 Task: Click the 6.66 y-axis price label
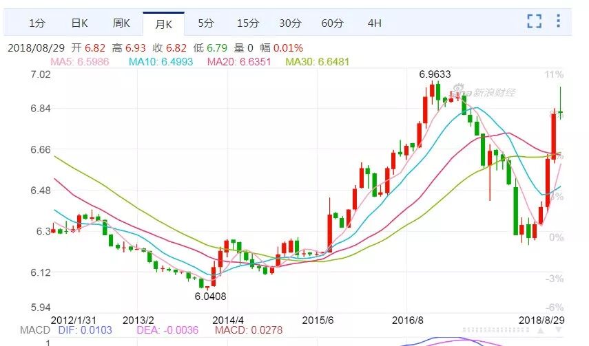click(40, 150)
